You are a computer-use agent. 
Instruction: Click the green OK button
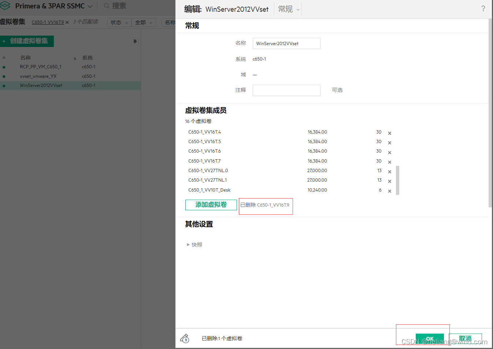tap(430, 338)
